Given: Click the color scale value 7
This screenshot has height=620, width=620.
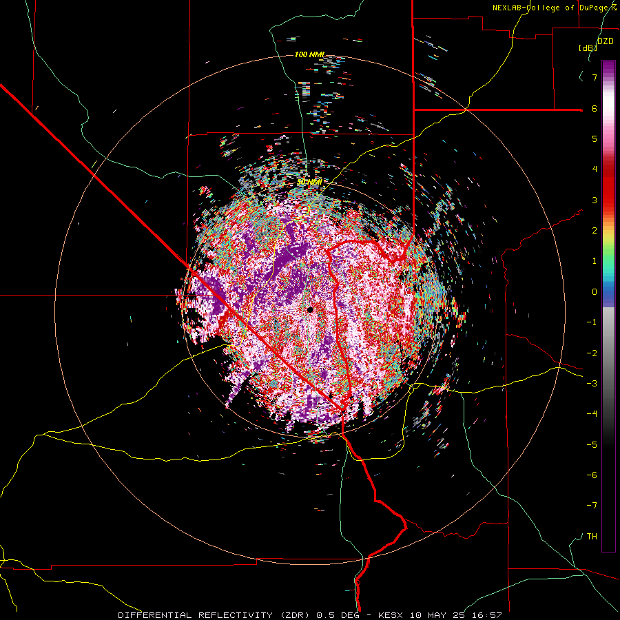Looking at the screenshot, I should click(x=595, y=77).
